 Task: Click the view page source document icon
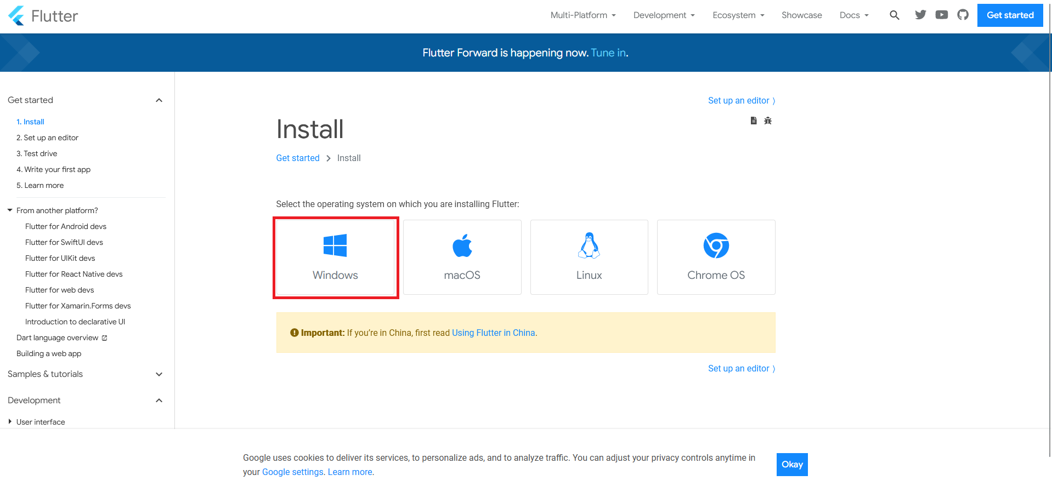click(754, 121)
